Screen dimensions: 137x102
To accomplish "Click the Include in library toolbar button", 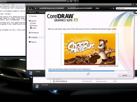I will tap(42, 12).
